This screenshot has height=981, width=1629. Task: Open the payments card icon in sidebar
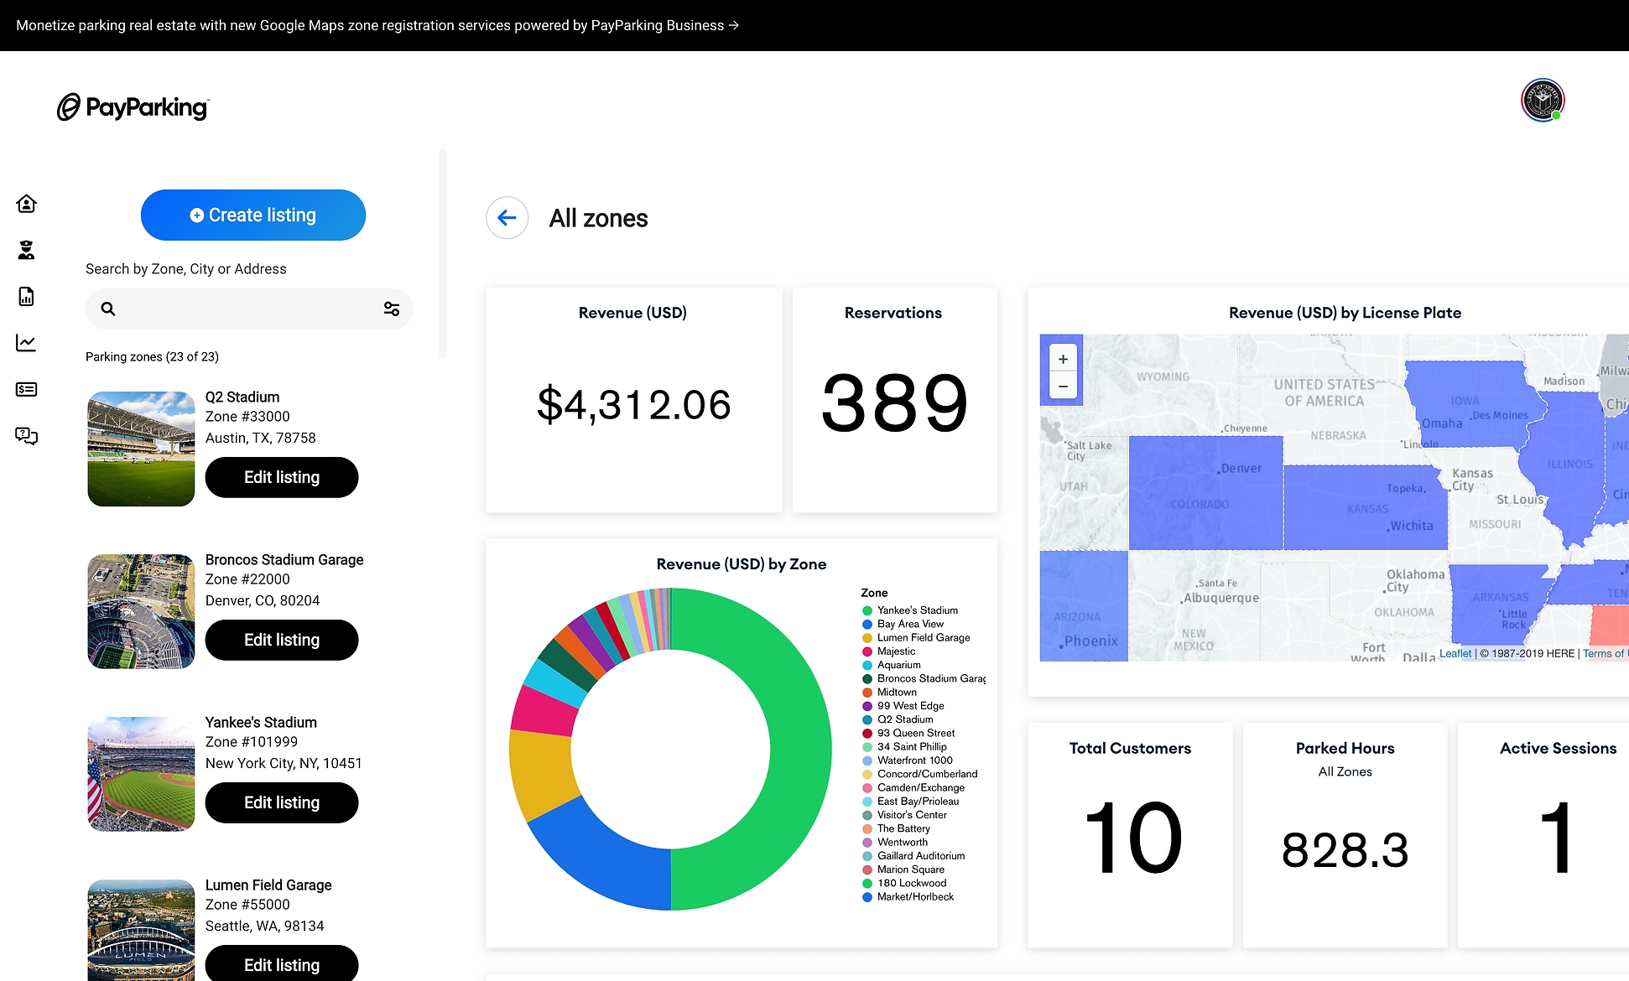26,389
